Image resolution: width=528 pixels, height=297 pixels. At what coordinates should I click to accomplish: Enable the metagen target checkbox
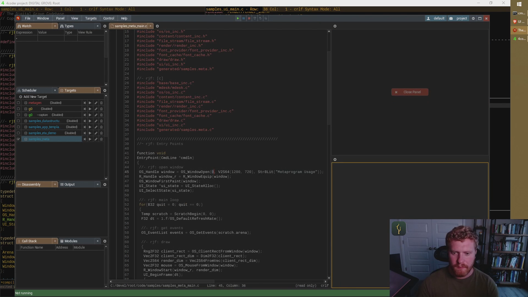point(18,103)
